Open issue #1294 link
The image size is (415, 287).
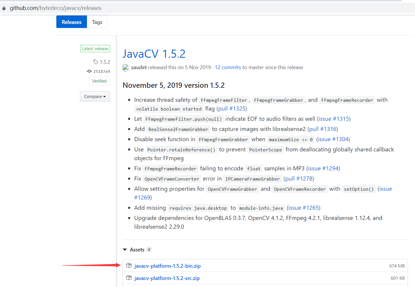[x=323, y=168]
